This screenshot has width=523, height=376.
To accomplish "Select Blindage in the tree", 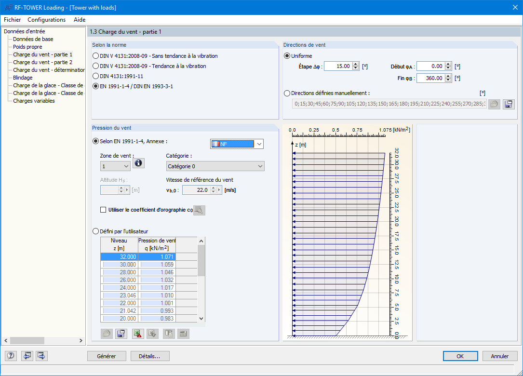I will coord(23,78).
